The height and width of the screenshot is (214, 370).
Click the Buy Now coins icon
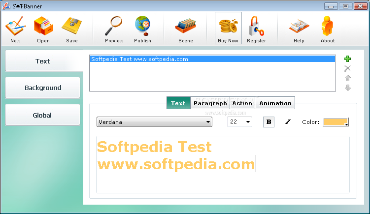tap(228, 26)
